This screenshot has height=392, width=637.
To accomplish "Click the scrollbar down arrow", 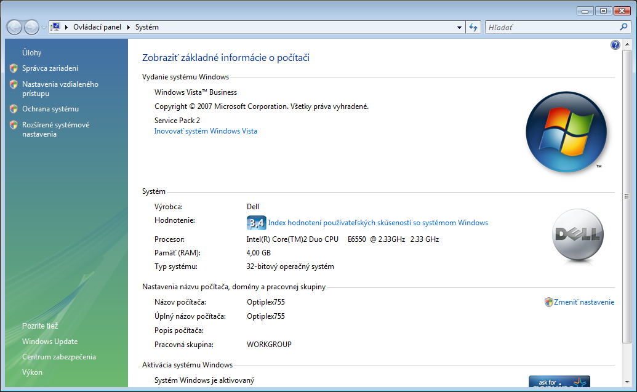I will [x=627, y=382].
